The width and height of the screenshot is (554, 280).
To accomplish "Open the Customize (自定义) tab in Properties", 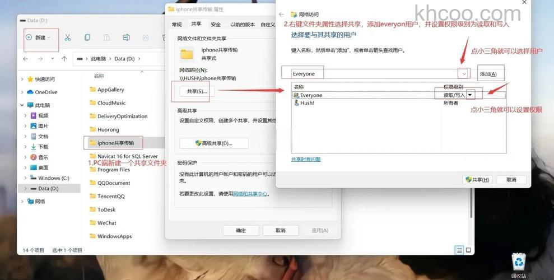I will 268,25.
